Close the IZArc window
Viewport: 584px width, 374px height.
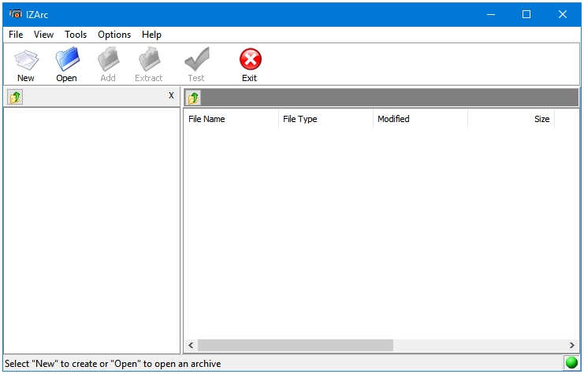click(x=563, y=14)
